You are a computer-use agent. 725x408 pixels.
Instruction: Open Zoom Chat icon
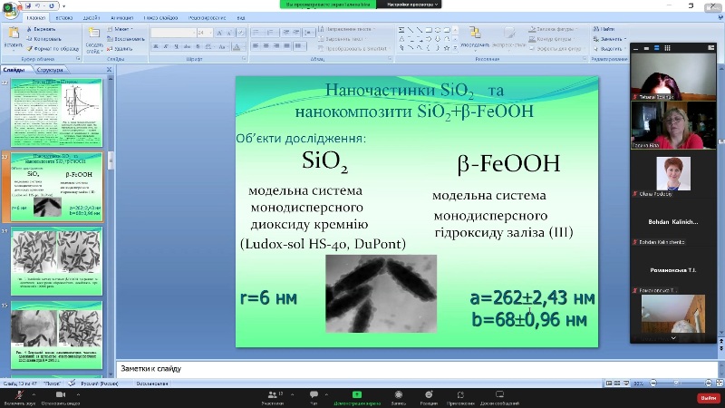314,397
